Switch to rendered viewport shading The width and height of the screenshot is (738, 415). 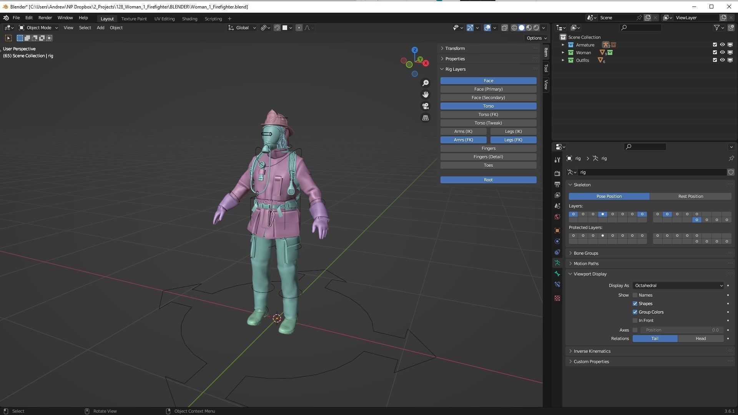click(536, 28)
